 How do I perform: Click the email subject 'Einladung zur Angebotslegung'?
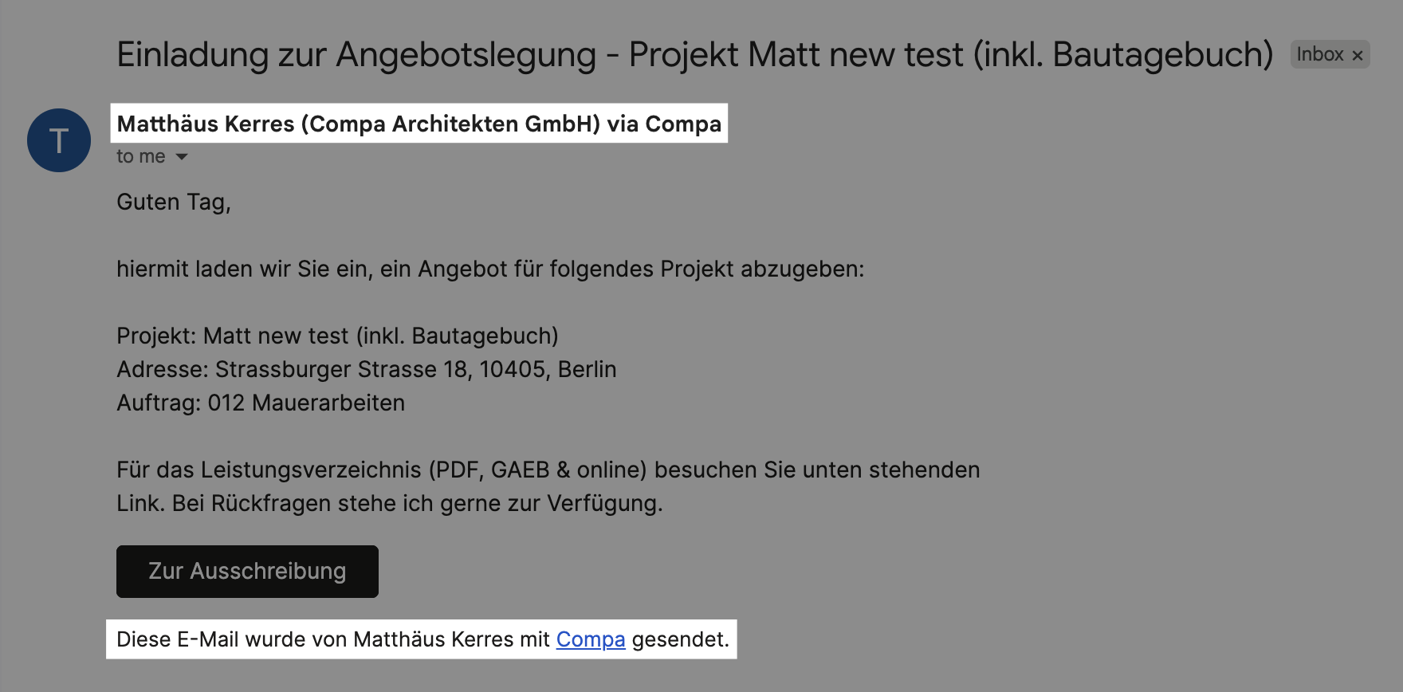(x=356, y=55)
